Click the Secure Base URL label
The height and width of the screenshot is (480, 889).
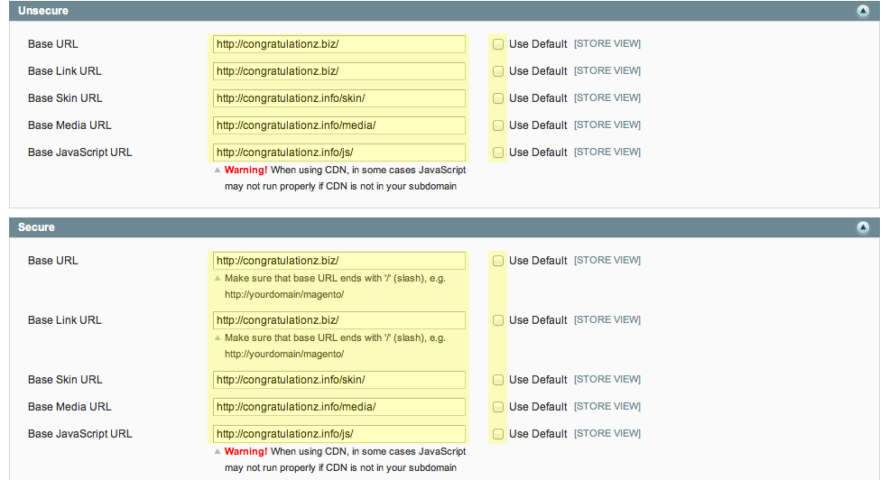tap(52, 261)
